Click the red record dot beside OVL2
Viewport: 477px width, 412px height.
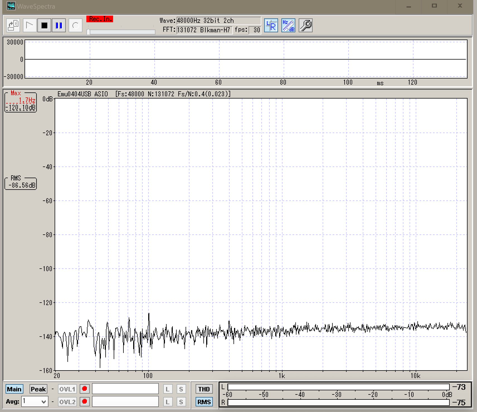coord(85,401)
